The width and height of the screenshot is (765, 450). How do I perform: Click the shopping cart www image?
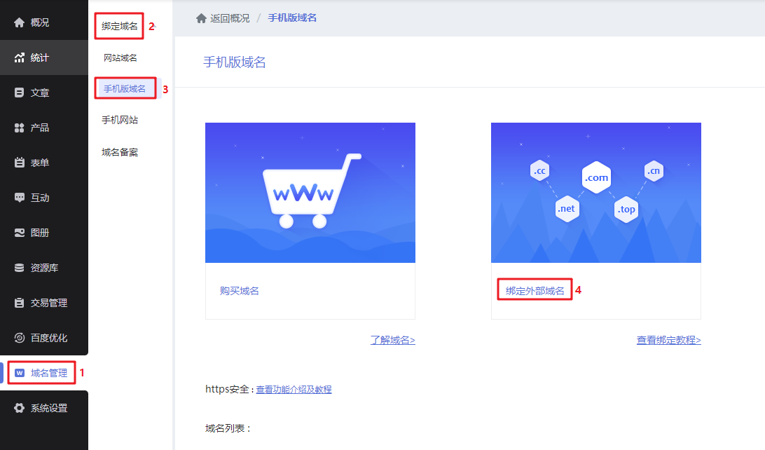tap(310, 193)
